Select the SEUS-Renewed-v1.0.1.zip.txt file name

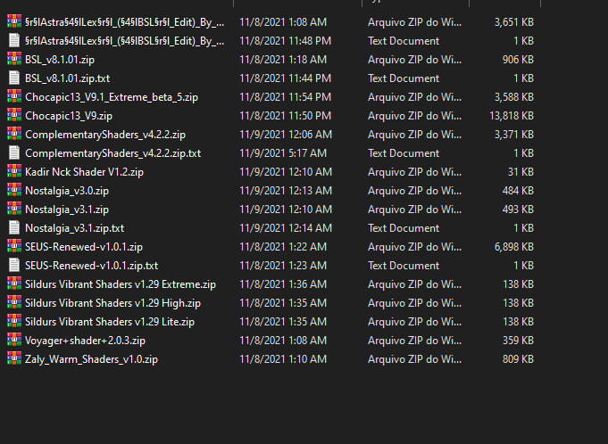(x=91, y=266)
